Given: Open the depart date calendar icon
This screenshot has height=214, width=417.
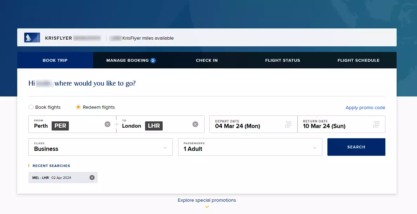Looking at the screenshot, I should 288,124.
